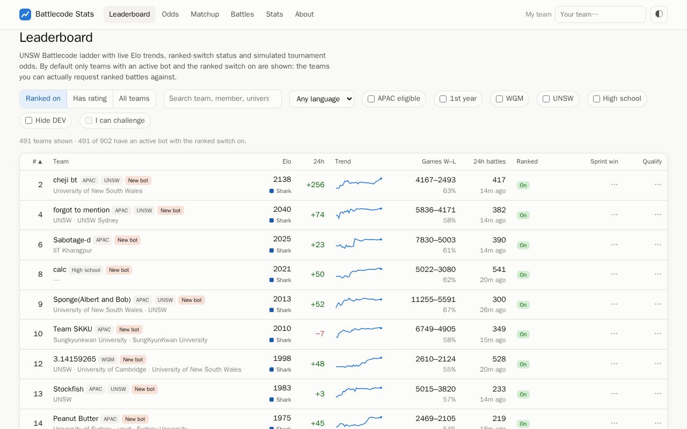Open the Odds page
Screen dimensions: 687x429
click(170, 14)
